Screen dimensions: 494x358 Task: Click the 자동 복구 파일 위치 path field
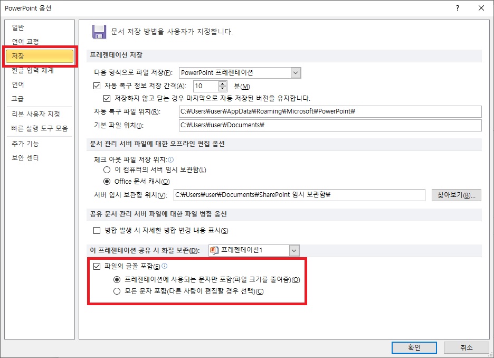tap(330, 111)
